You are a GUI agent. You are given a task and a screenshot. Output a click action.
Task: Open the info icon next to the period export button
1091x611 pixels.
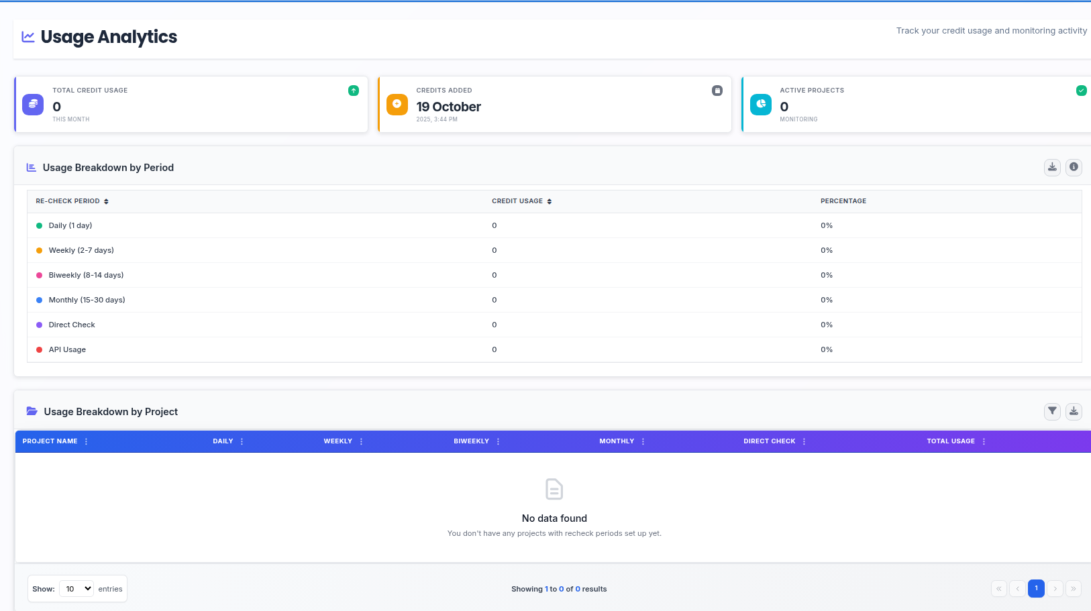(1074, 167)
